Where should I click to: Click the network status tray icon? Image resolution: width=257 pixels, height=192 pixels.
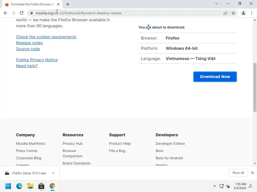(221, 186)
